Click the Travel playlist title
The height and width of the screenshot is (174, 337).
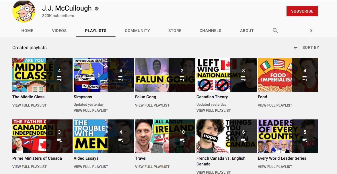tap(141, 158)
